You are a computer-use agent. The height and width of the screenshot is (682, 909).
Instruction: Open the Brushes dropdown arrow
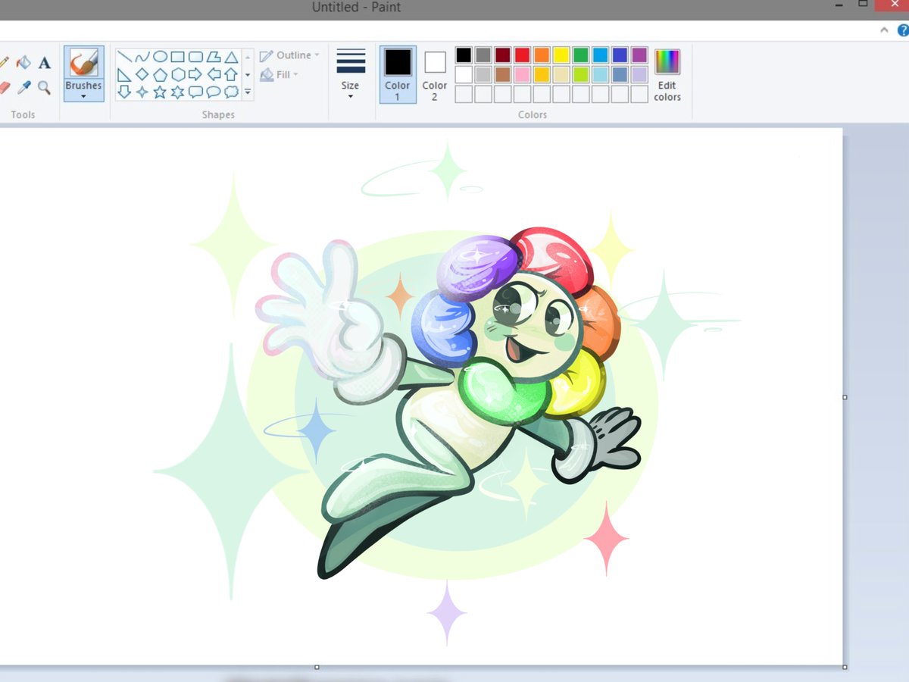pos(83,96)
